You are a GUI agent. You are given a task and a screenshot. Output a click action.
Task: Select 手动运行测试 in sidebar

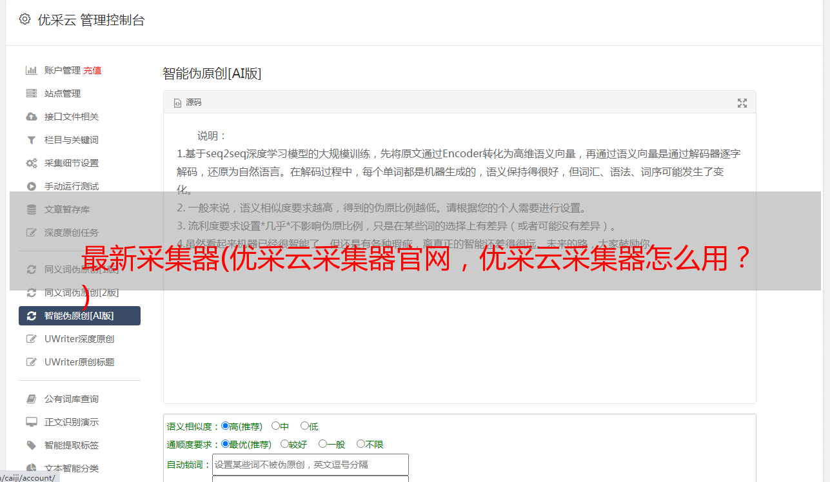[x=72, y=186]
